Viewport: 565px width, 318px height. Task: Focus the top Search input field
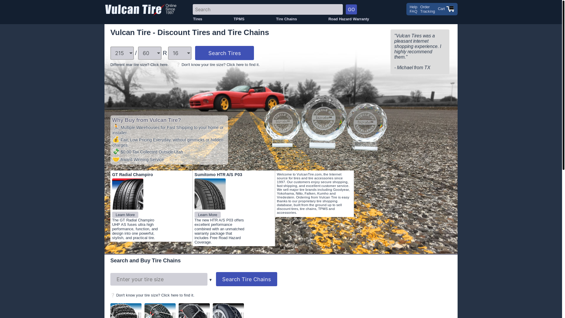click(x=268, y=9)
